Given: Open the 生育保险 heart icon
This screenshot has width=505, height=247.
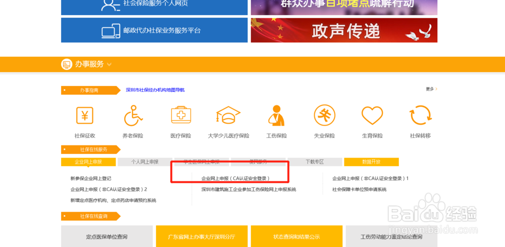Looking at the screenshot, I should click(x=372, y=116).
